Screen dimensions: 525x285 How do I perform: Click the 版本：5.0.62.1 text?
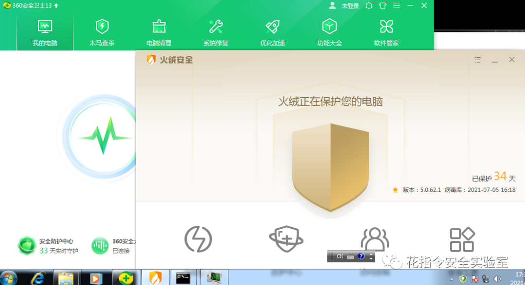click(x=422, y=190)
